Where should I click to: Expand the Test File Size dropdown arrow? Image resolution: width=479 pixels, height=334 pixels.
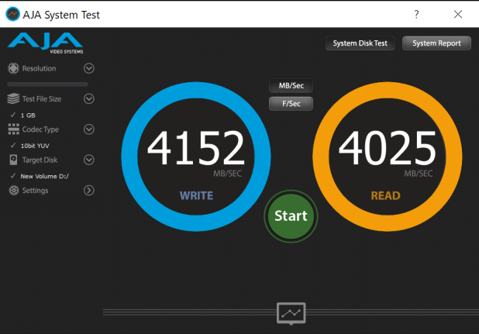click(x=89, y=98)
